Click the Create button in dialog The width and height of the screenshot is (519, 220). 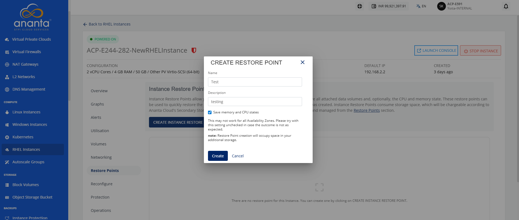[218, 156]
